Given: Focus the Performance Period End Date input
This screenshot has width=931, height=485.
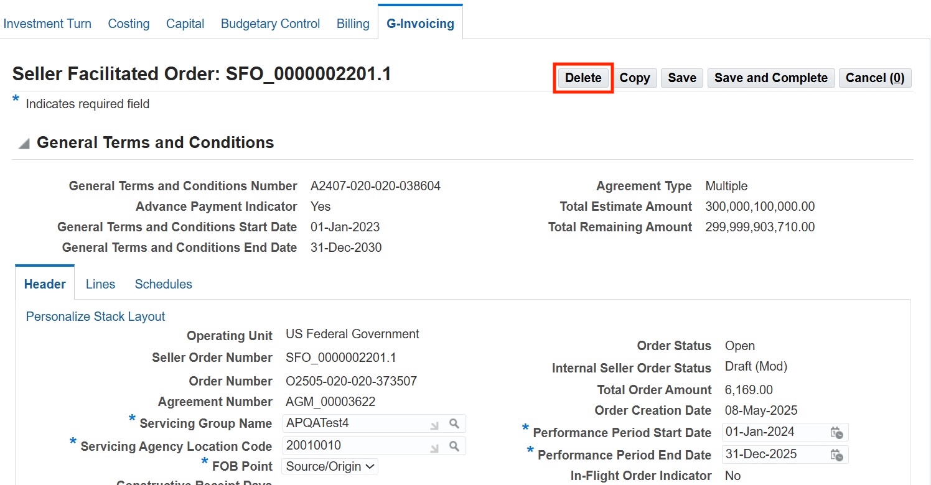Looking at the screenshot, I should (x=774, y=455).
